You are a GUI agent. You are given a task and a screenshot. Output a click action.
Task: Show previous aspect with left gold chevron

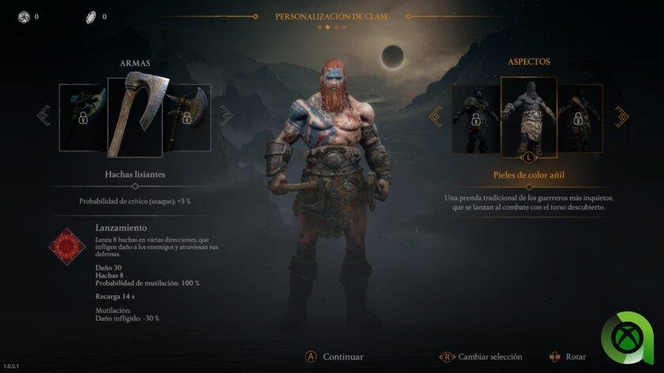point(436,117)
